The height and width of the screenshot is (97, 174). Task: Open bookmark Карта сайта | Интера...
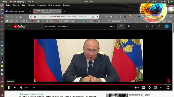(x=92, y=21)
